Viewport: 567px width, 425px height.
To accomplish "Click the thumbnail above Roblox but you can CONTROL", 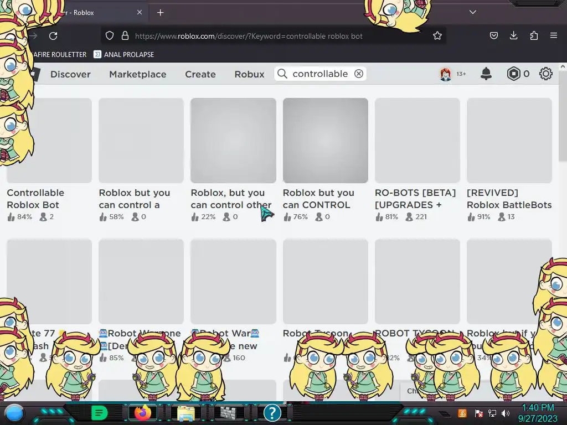I will (x=326, y=140).
